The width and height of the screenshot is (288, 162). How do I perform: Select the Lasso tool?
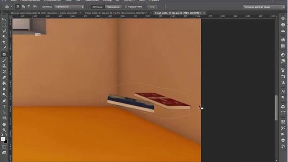point(4,31)
